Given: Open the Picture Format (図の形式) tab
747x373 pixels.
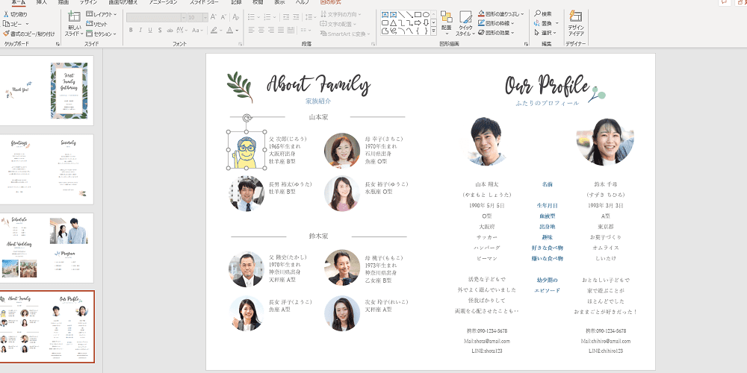Looking at the screenshot, I should click(330, 2).
